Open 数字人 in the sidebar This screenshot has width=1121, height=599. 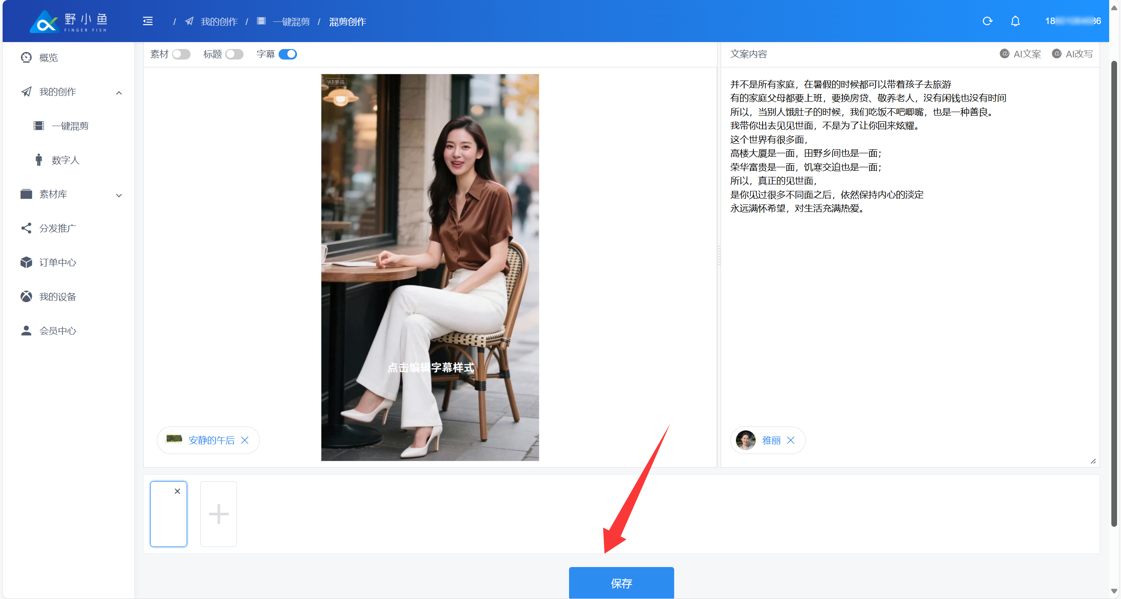coord(65,160)
